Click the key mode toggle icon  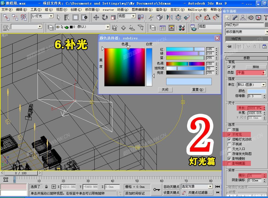pyautogui.click(x=157, y=189)
